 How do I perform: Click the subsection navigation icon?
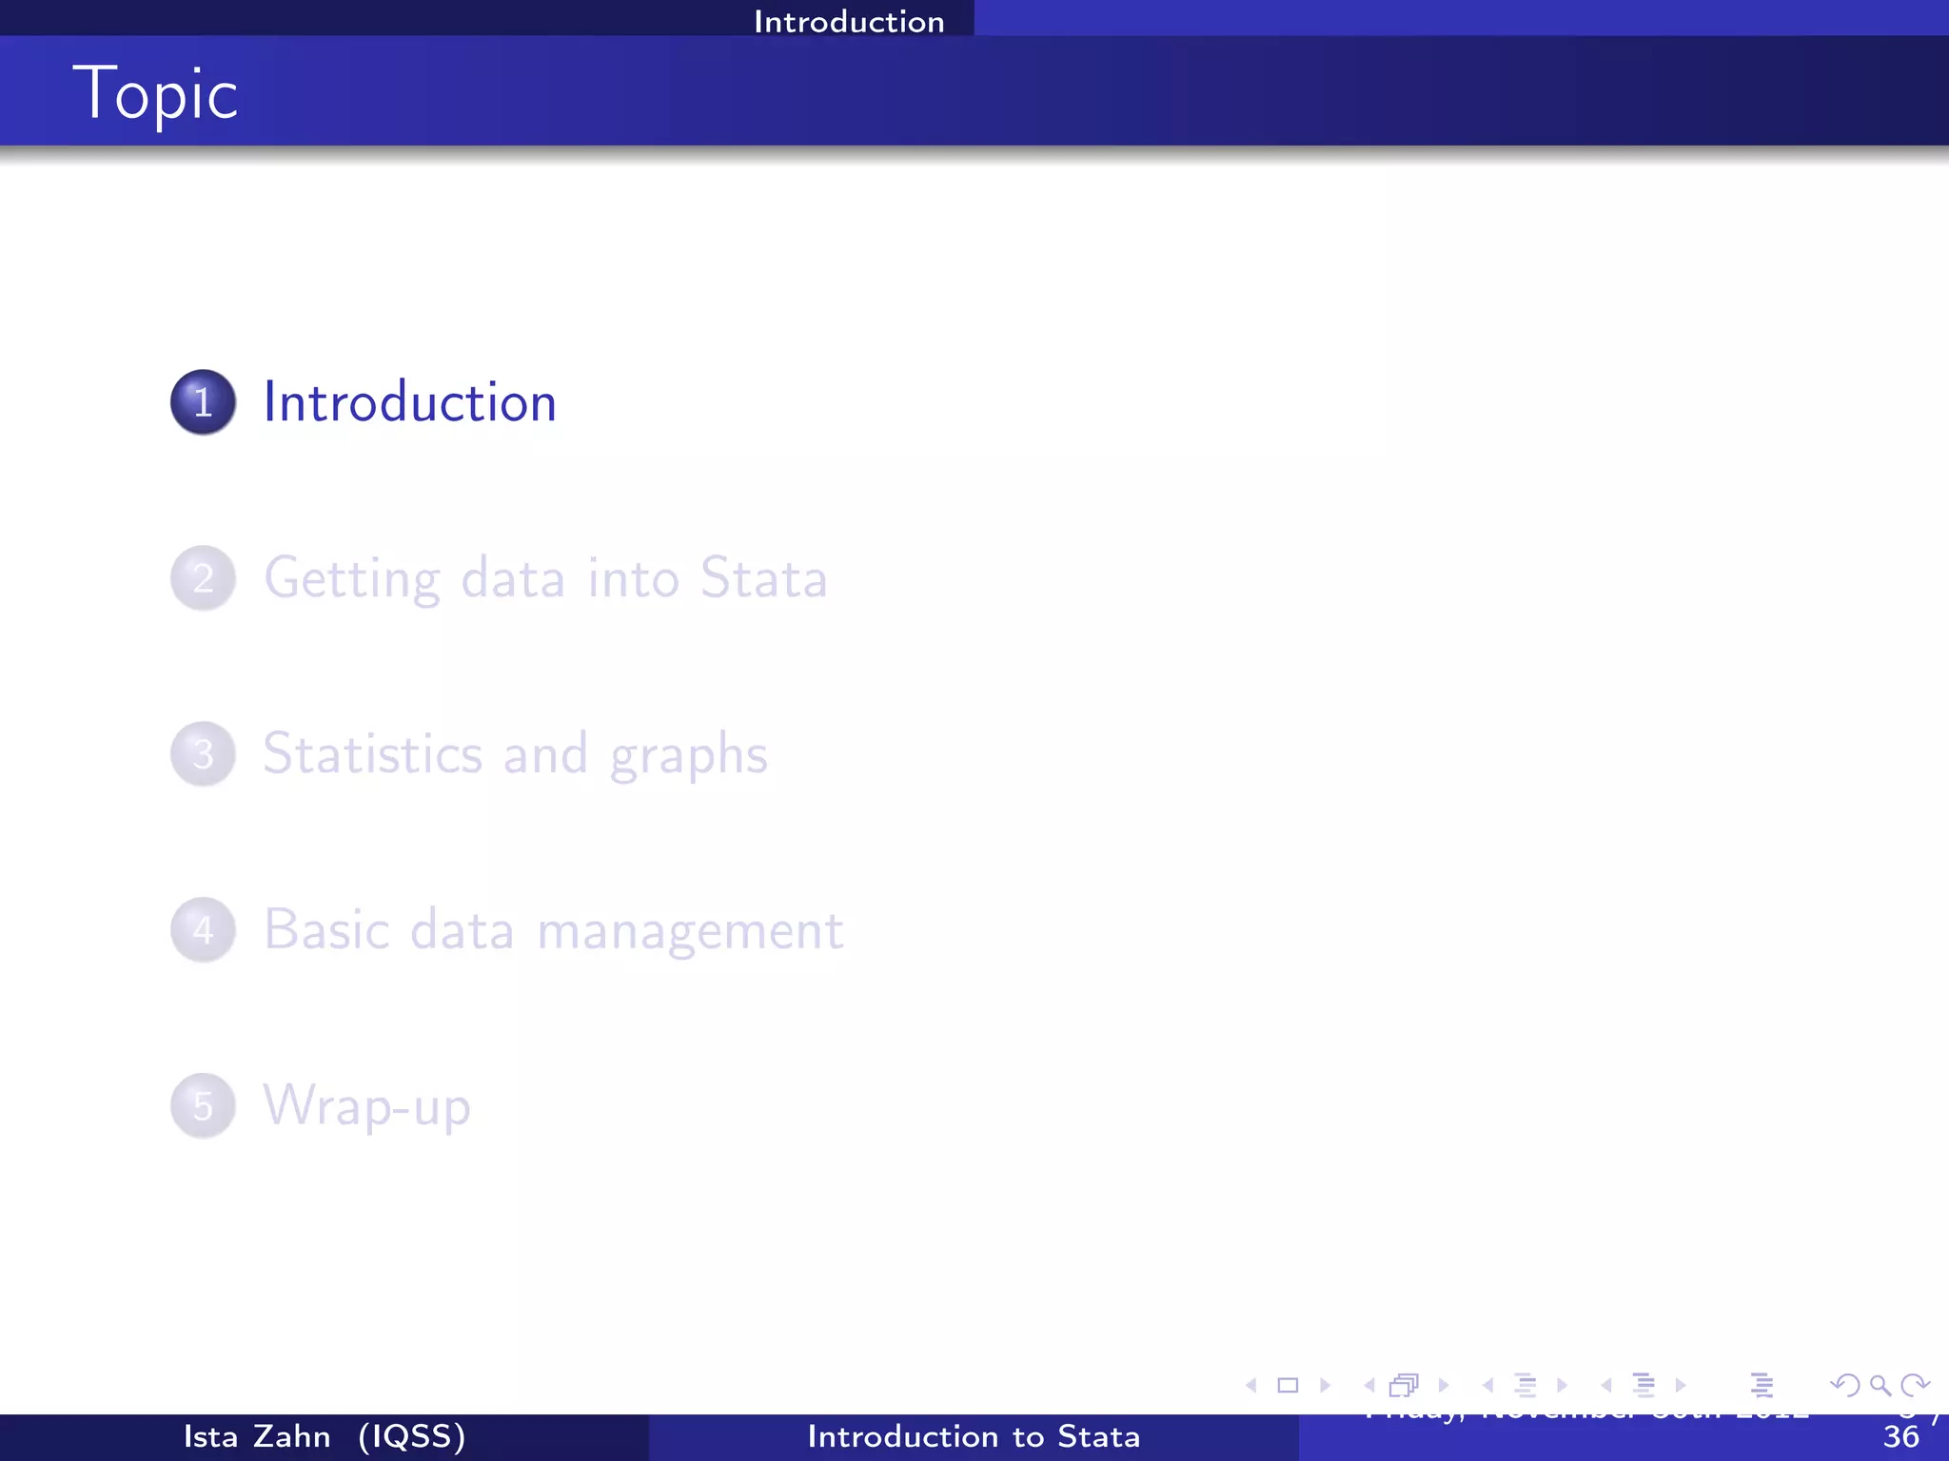click(1525, 1385)
